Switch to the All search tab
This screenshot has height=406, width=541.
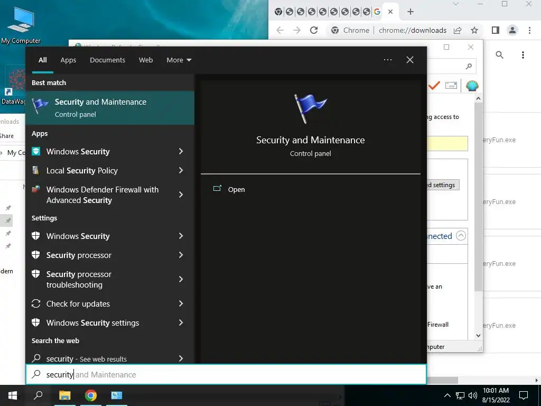pyautogui.click(x=42, y=60)
